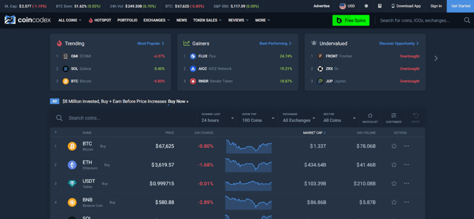
Task: Open the Discover Opportunity link
Action: [x=399, y=43]
